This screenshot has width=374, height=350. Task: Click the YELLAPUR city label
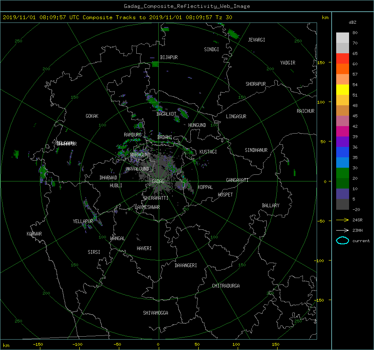pos(83,221)
